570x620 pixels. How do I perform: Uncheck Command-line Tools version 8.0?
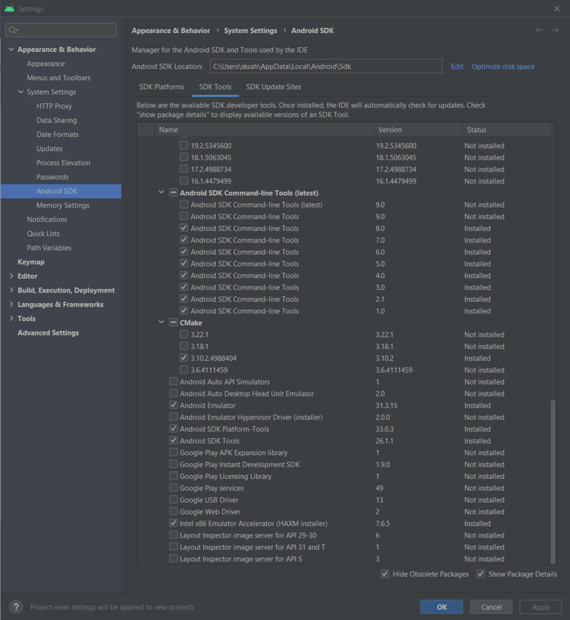tap(184, 228)
